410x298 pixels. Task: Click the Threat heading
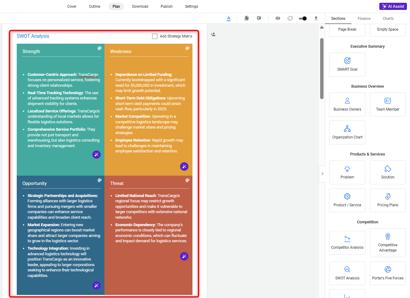(x=117, y=183)
